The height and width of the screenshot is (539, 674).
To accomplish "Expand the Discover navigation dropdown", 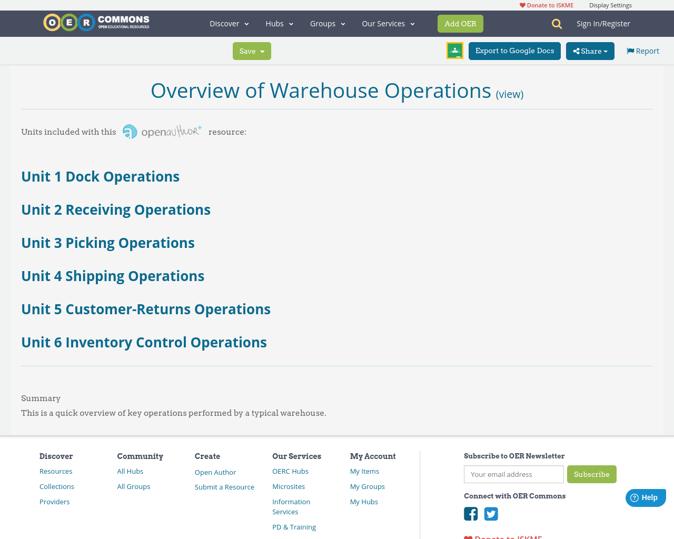I will tap(229, 23).
